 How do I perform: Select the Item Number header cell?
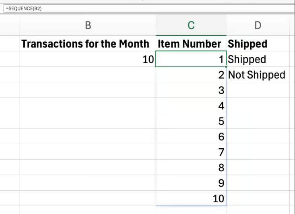click(190, 44)
